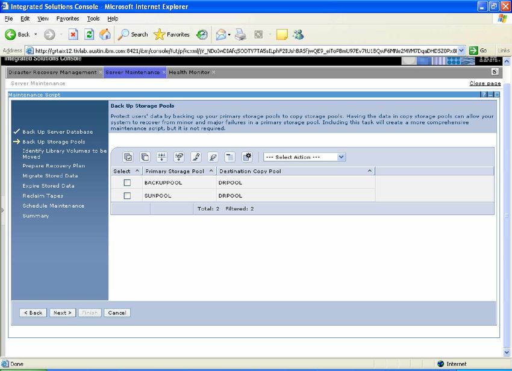The image size is (512, 371).
Task: Click the yellow Discuss note icon
Action: [282, 34]
